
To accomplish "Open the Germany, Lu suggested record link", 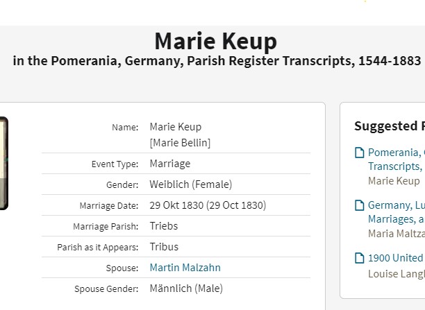I will click(397, 212).
